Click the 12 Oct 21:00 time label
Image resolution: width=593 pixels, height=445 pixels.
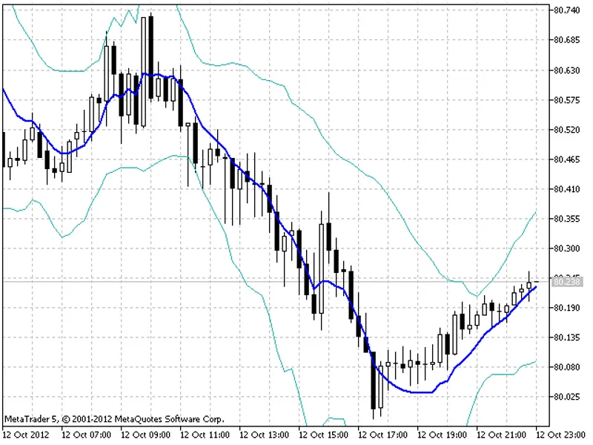coord(502,435)
